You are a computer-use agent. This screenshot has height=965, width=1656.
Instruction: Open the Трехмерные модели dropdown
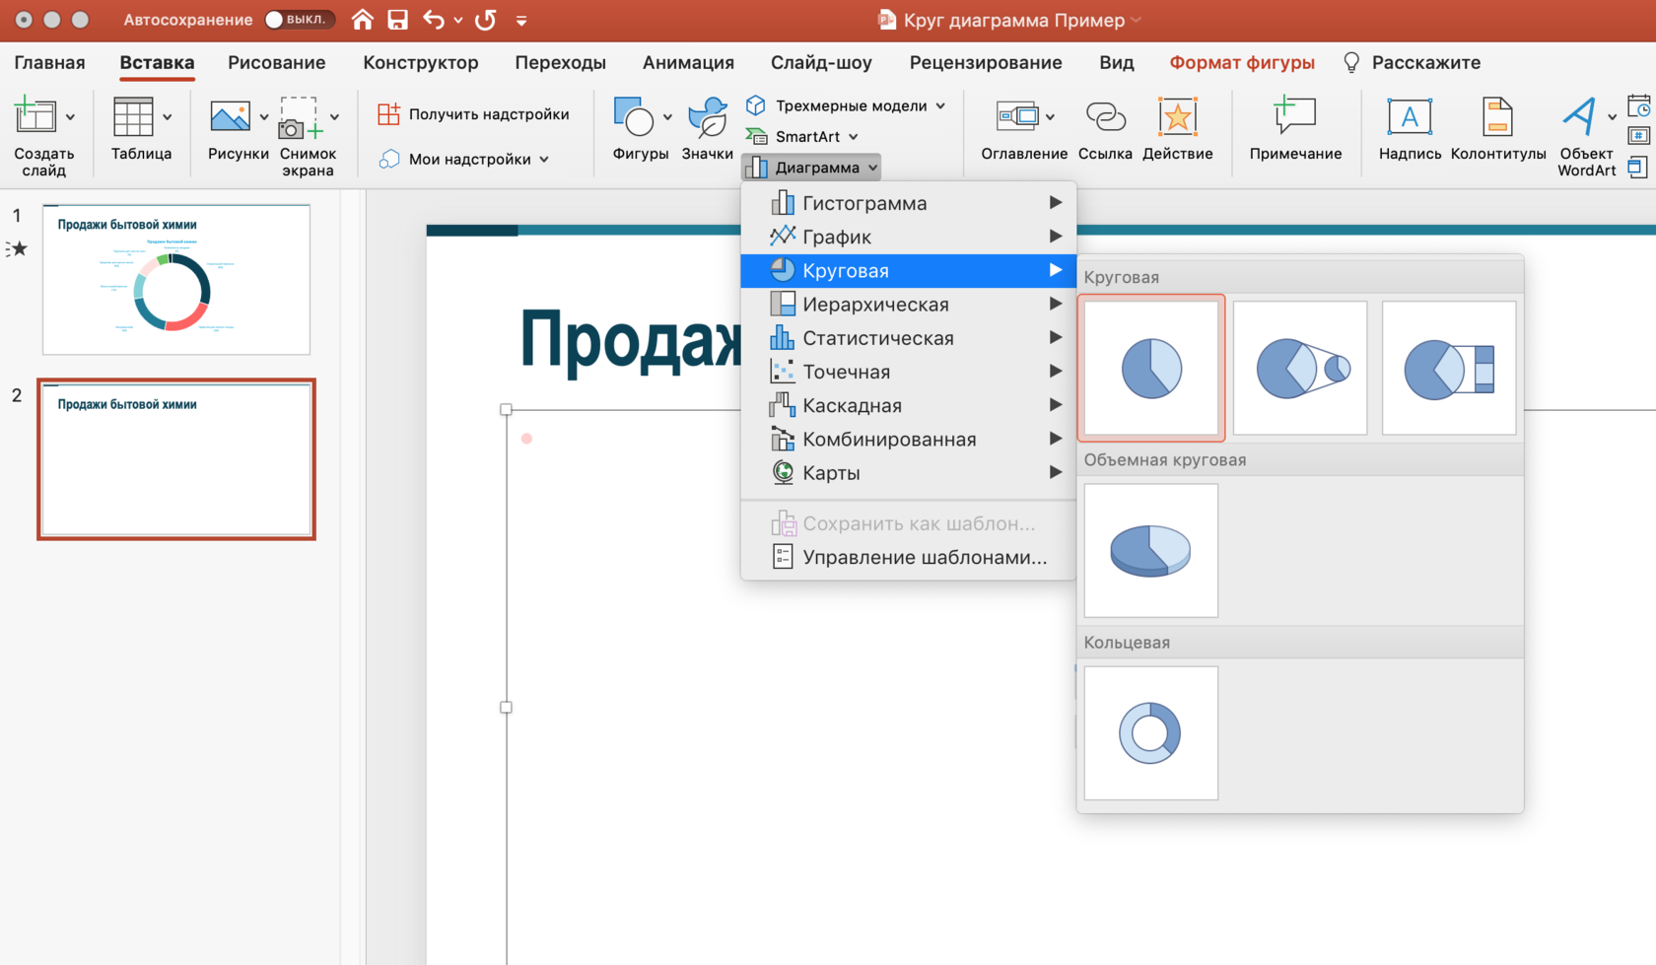pos(846,105)
